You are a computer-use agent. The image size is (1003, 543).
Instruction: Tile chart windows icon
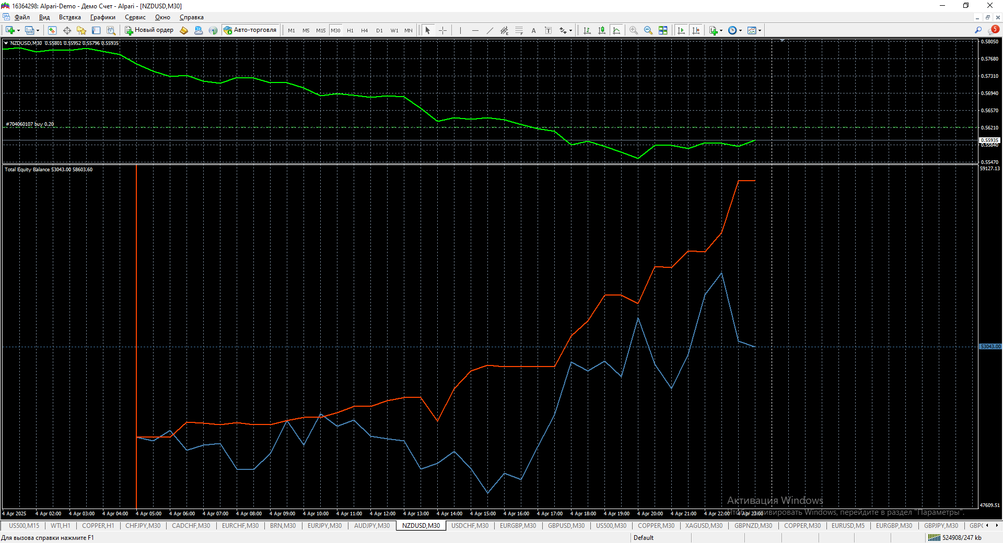(x=663, y=30)
